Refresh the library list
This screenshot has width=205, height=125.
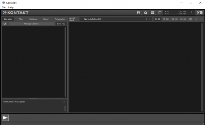[x=5, y=24]
